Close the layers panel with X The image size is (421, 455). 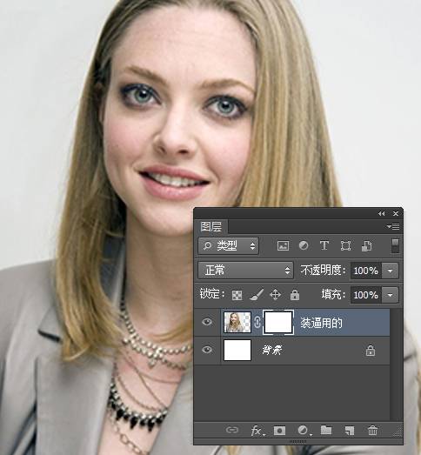[x=396, y=213]
